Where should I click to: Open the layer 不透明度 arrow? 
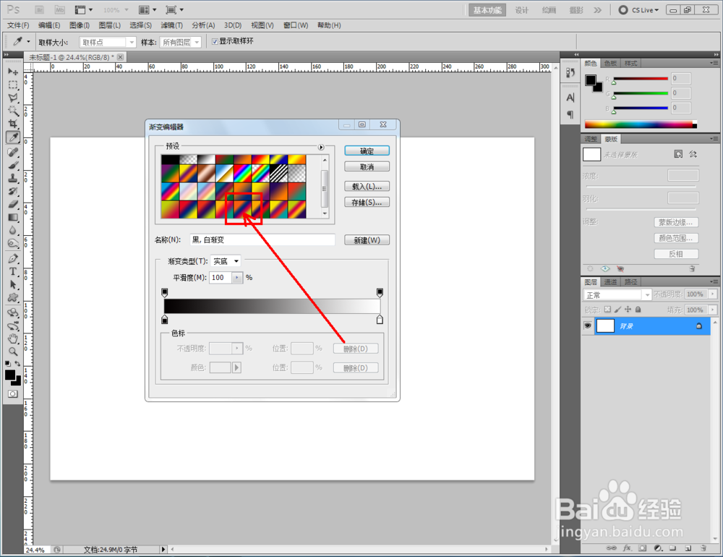713,294
